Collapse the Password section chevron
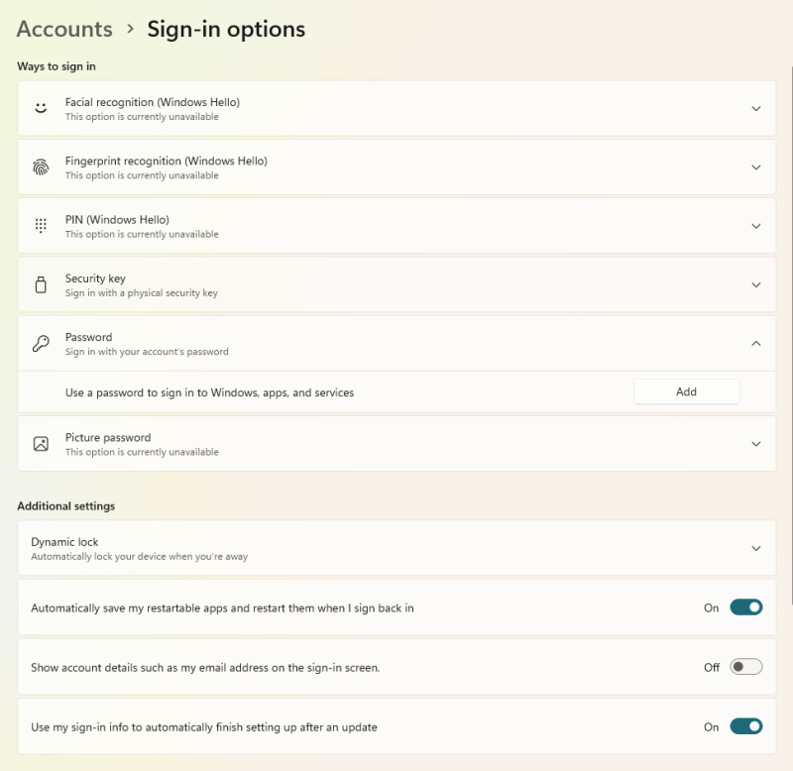This screenshot has height=771, width=793. click(755, 344)
